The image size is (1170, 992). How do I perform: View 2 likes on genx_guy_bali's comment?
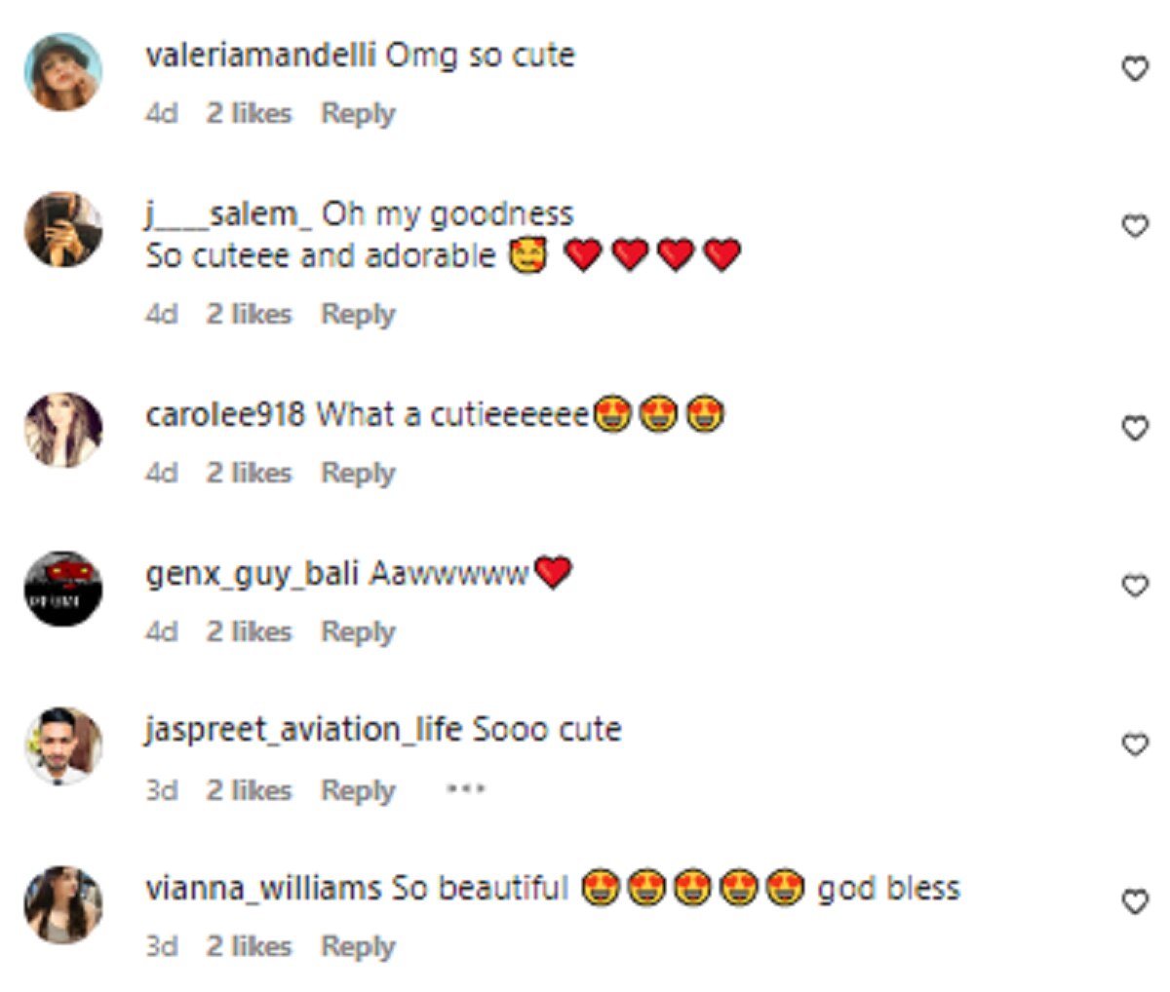(x=249, y=631)
